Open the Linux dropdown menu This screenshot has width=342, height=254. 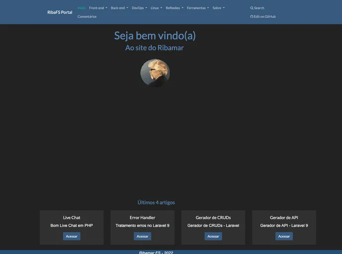[157, 8]
